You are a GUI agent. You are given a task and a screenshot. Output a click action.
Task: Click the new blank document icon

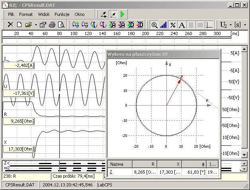20,25
